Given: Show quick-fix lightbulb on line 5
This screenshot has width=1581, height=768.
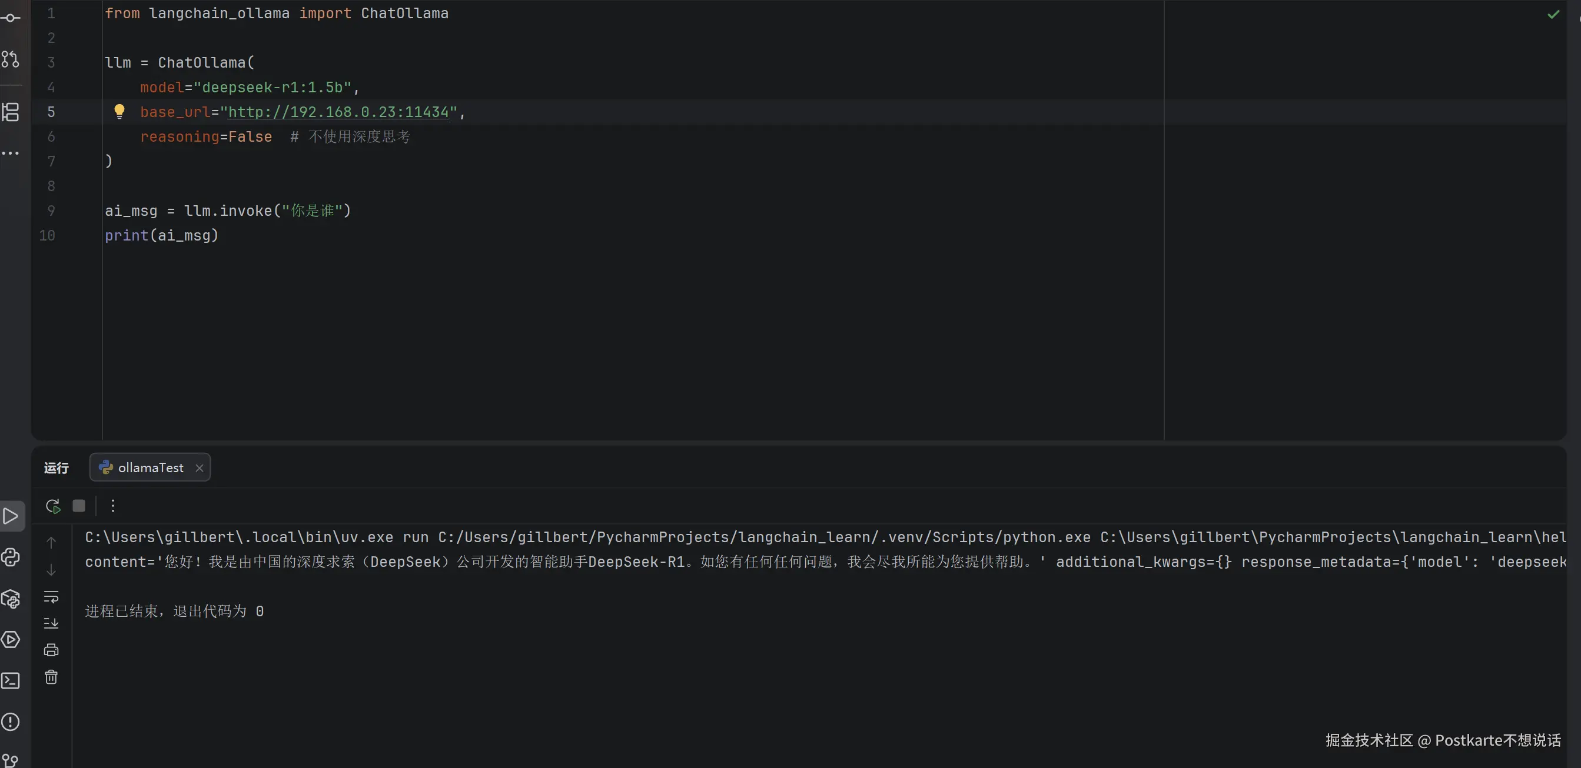Looking at the screenshot, I should pos(119,111).
